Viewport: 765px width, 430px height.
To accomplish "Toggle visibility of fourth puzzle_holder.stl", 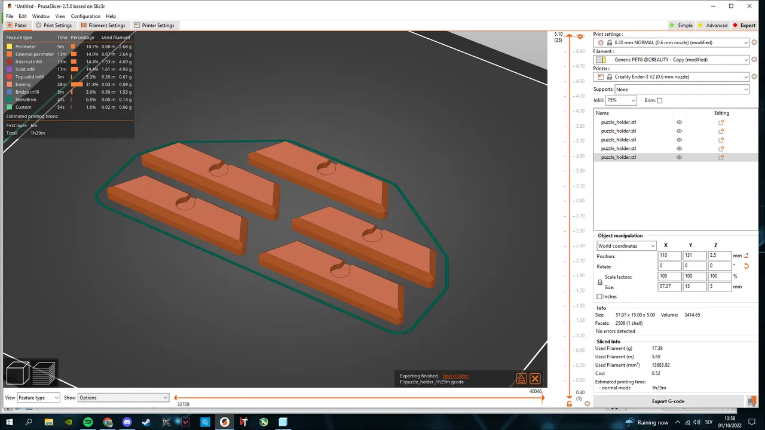I will pos(679,149).
